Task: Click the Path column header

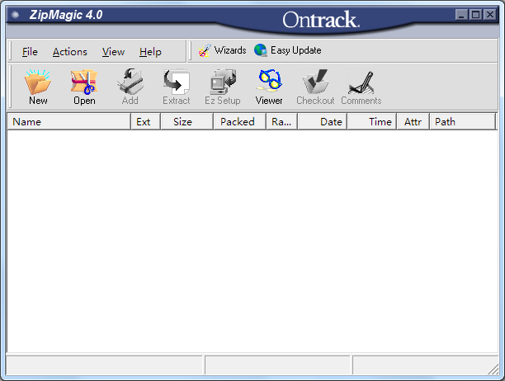Action: pyautogui.click(x=461, y=121)
